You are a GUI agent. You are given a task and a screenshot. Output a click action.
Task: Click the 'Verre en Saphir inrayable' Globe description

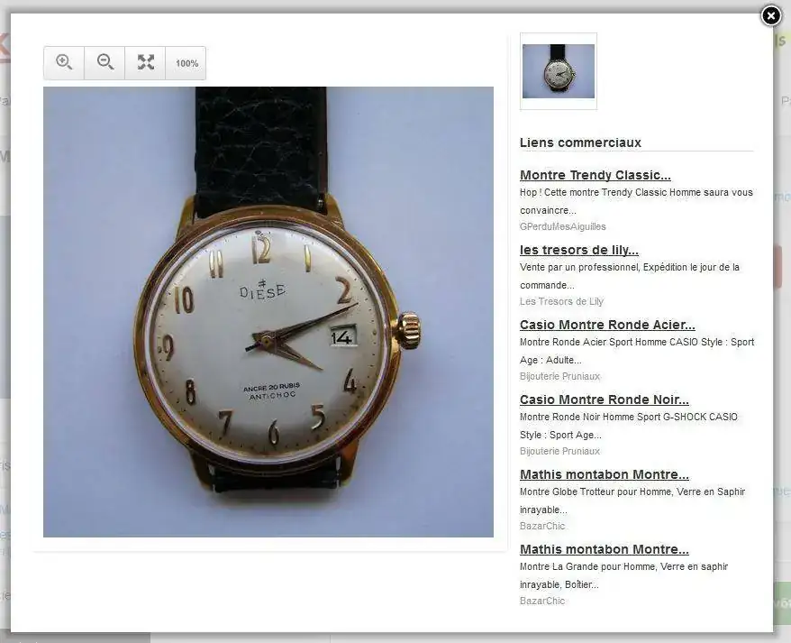coord(632,500)
